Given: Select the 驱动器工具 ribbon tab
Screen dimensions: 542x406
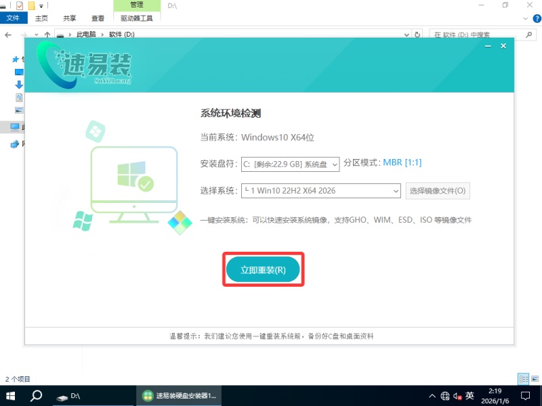Looking at the screenshot, I should point(136,18).
